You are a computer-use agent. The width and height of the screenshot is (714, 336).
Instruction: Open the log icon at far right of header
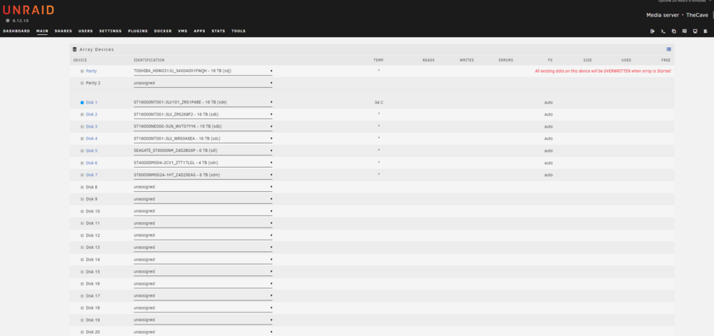(706, 31)
